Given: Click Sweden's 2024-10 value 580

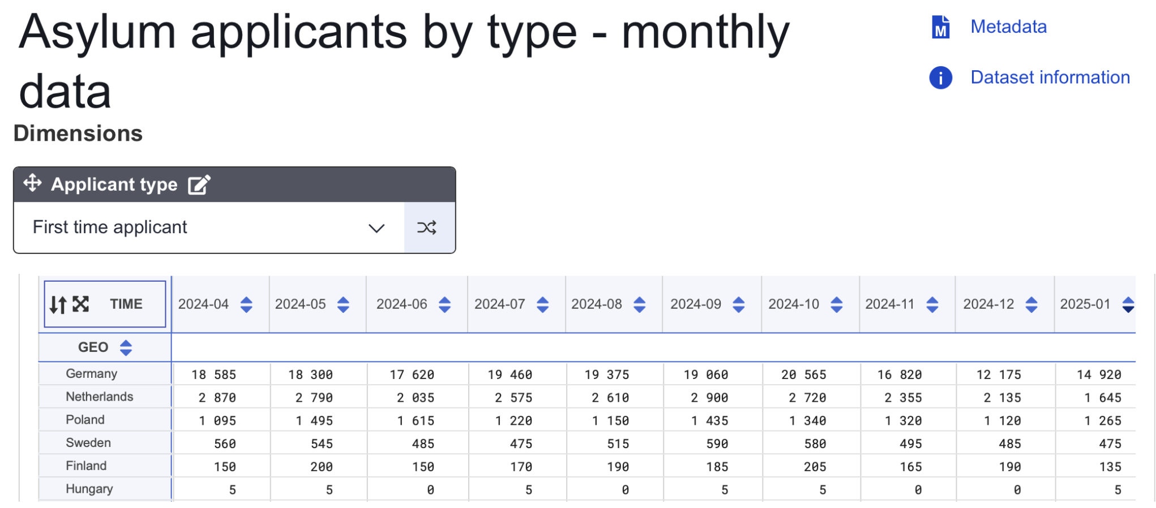Looking at the screenshot, I should click(815, 444).
